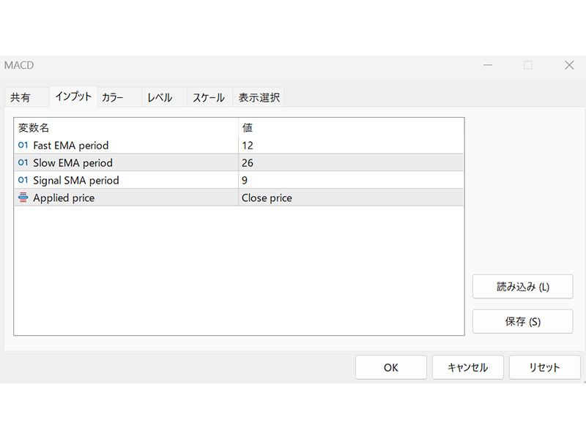The image size is (586, 439).
Task: Click the integer icon beside Fast EMA period
Action: tap(23, 145)
